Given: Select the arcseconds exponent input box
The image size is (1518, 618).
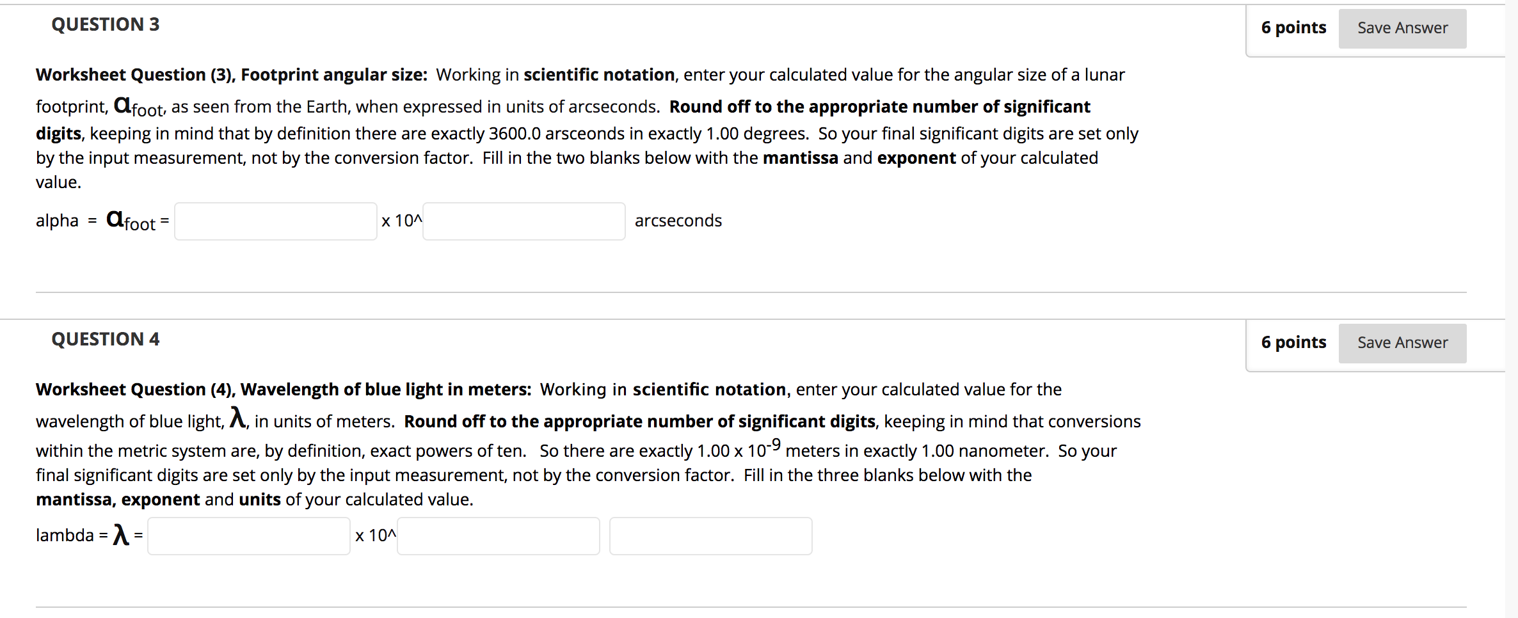Looking at the screenshot, I should tap(524, 221).
